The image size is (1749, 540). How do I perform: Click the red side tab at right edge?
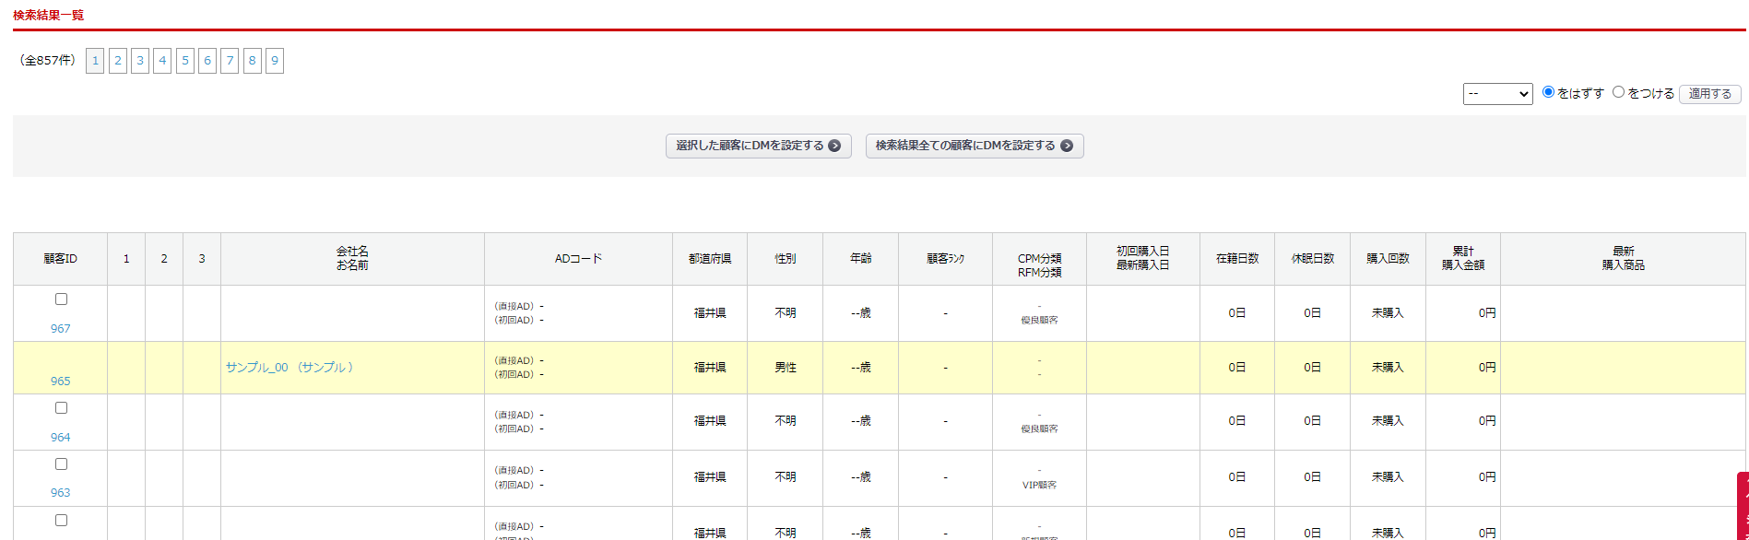click(x=1743, y=507)
